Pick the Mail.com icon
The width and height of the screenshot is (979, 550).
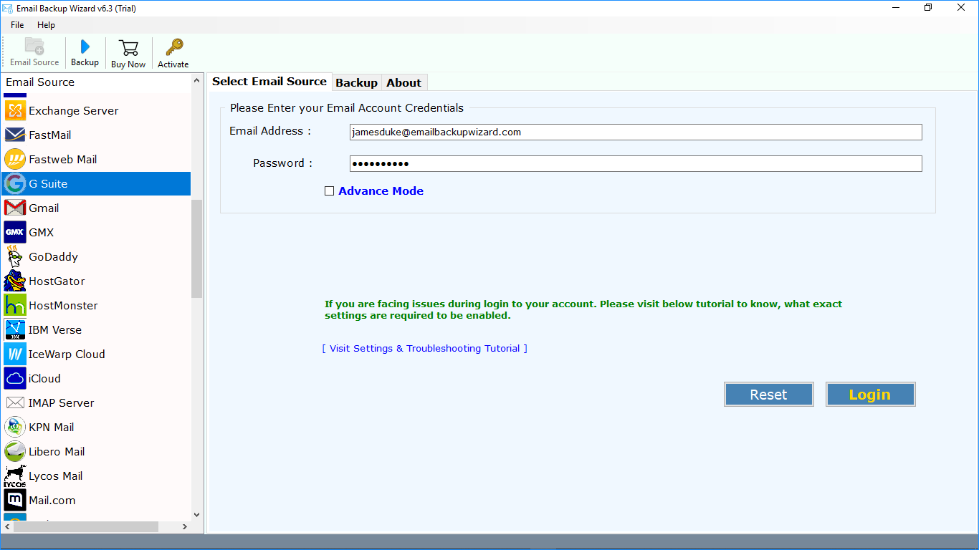click(x=15, y=500)
